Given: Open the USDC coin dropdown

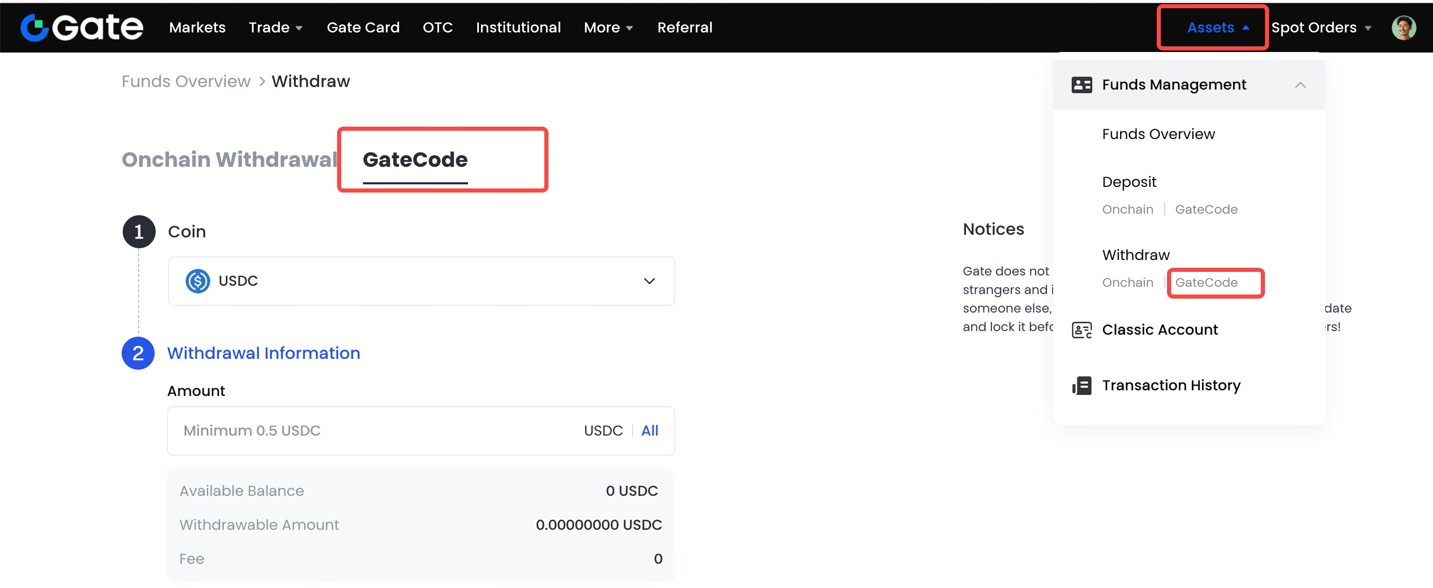Looking at the screenshot, I should click(648, 281).
